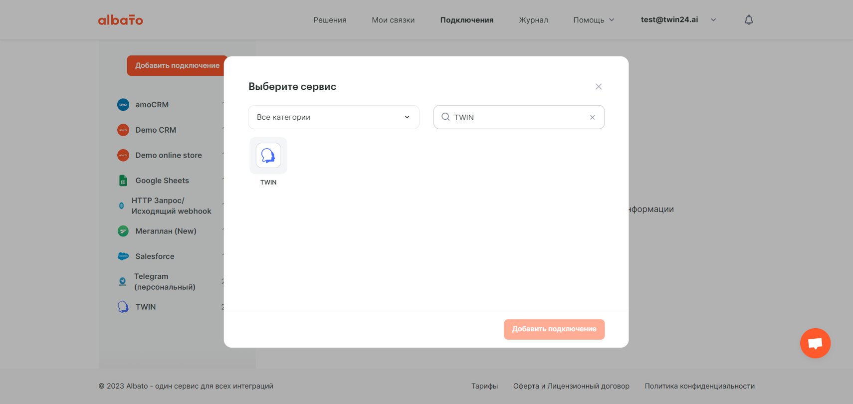Open the account dropdown arrow
This screenshot has height=404, width=853.
713,20
